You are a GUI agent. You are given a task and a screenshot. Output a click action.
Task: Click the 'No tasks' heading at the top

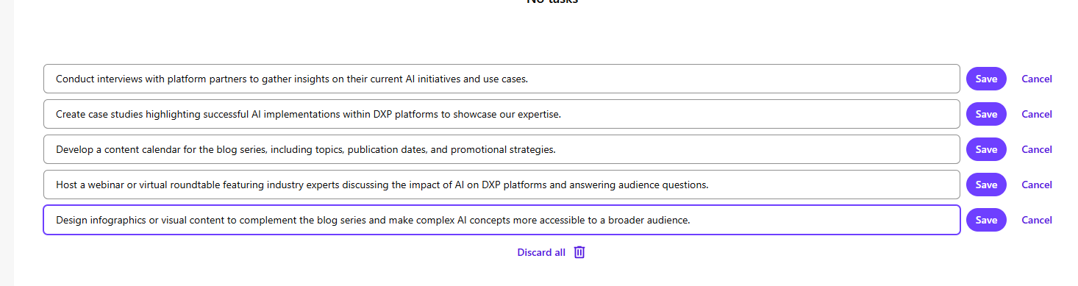click(x=552, y=2)
